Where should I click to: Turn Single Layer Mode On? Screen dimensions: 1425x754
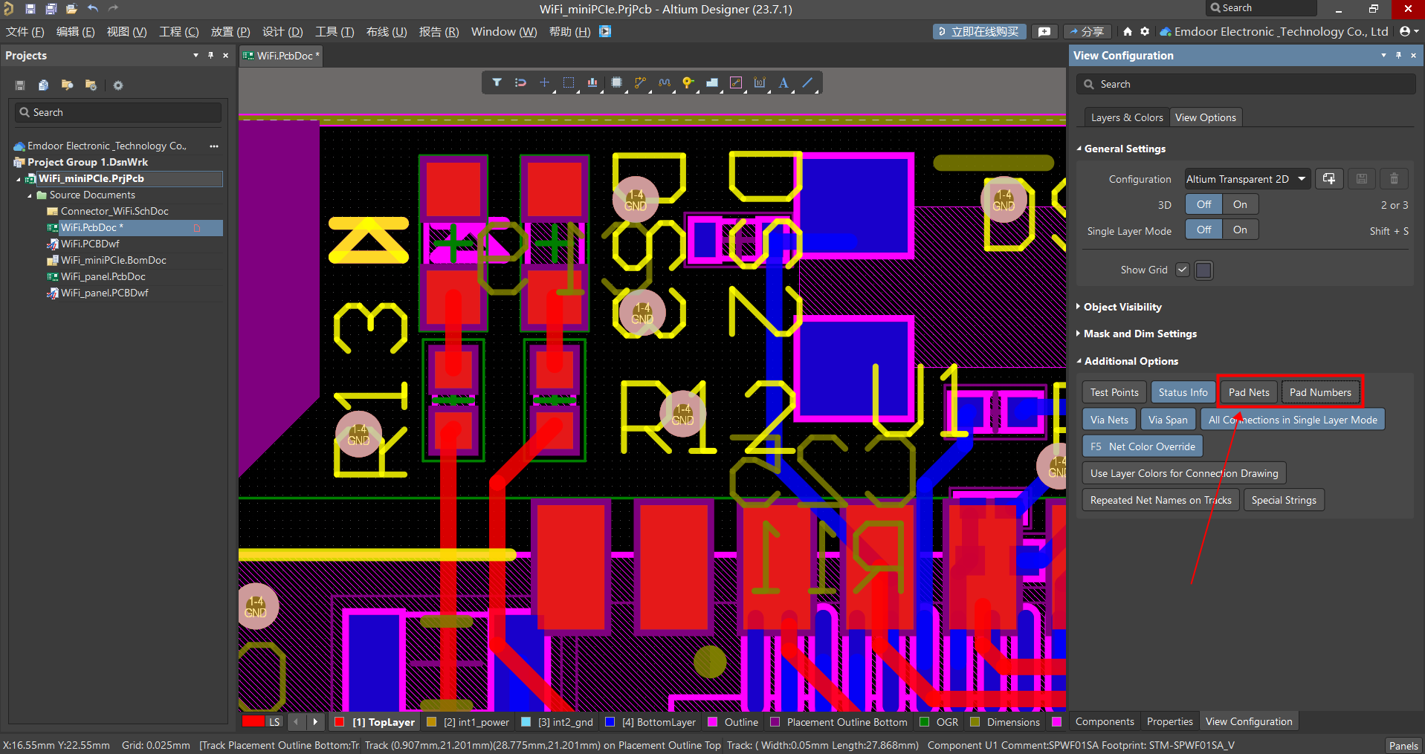coord(1239,230)
